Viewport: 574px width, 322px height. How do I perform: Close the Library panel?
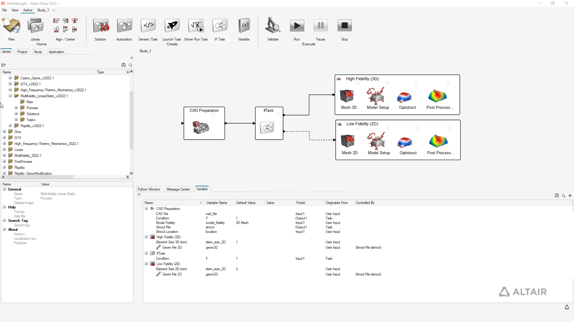coord(132,58)
